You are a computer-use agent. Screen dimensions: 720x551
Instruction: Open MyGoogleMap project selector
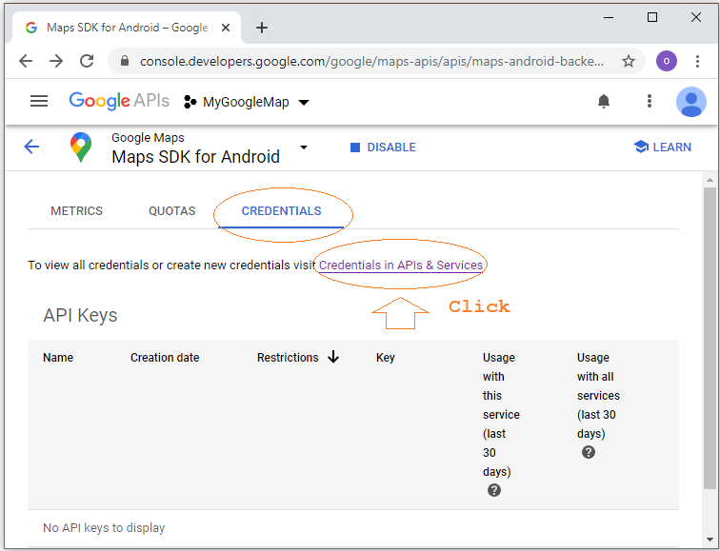click(x=246, y=102)
